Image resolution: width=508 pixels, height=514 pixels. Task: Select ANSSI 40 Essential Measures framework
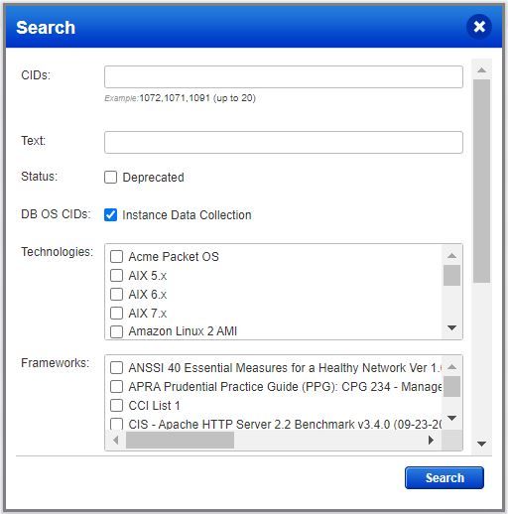point(116,367)
